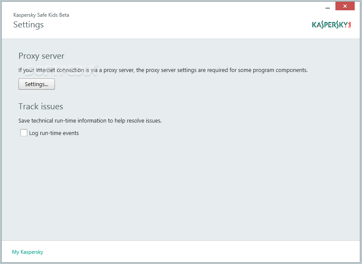
Task: Minimize the Kaspersky Safe Kids window
Action: (328, 8)
